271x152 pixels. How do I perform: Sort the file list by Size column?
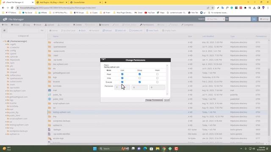tap(190, 36)
